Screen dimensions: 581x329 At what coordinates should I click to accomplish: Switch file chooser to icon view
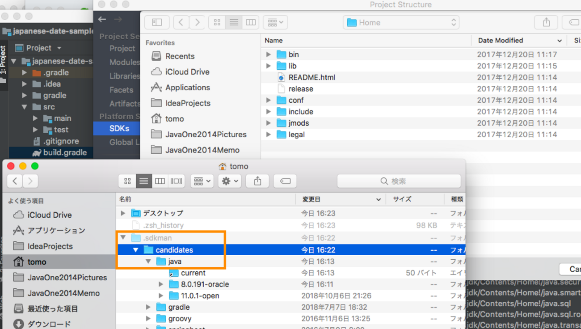(x=217, y=22)
